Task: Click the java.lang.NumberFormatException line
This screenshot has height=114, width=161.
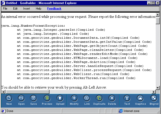Action: tap(33, 26)
